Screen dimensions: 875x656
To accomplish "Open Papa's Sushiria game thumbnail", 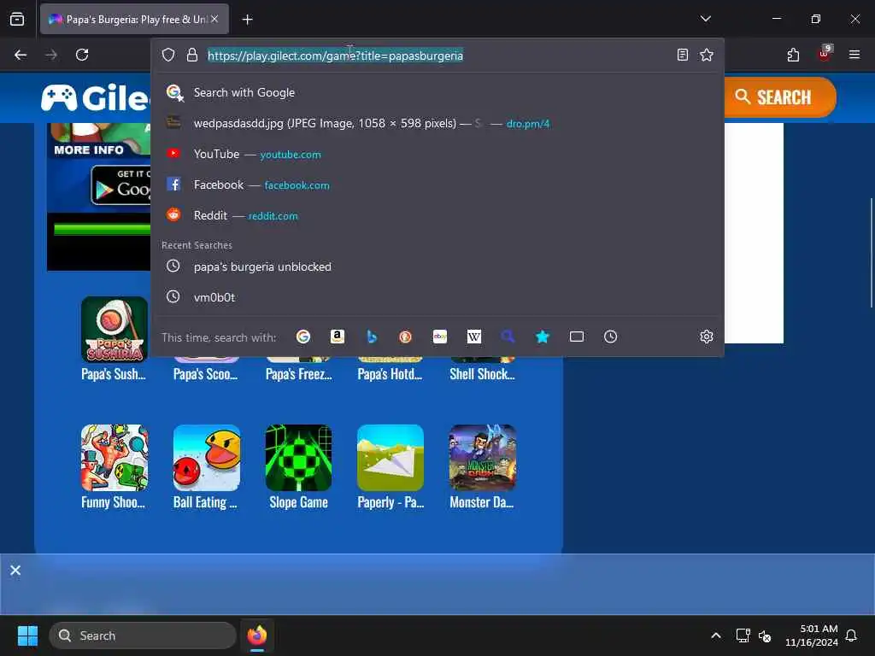I will (x=115, y=329).
